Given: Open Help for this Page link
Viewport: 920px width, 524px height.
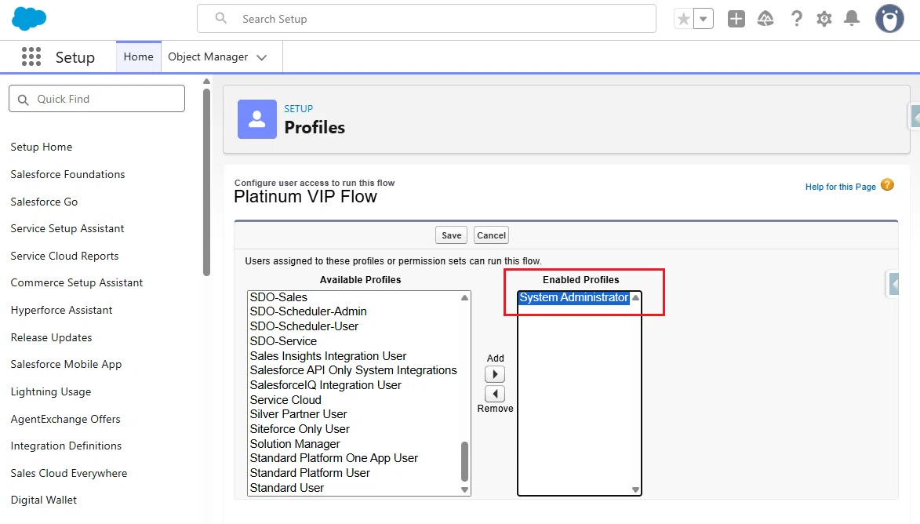Looking at the screenshot, I should tap(840, 187).
